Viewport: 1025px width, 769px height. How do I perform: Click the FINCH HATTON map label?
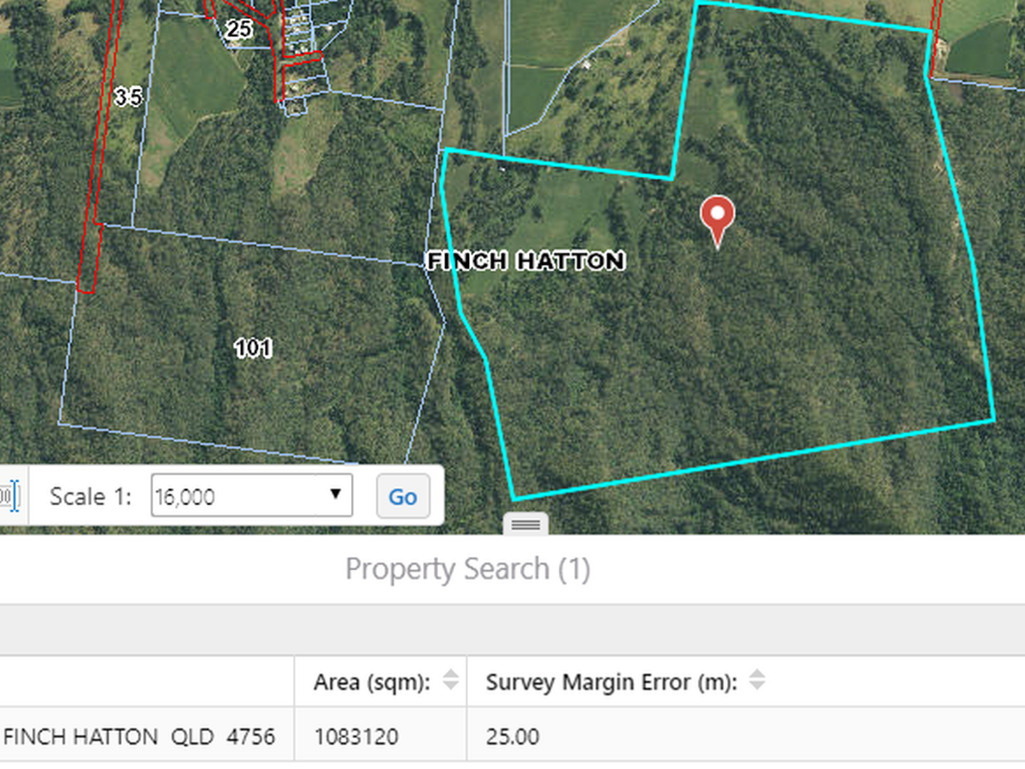(525, 261)
